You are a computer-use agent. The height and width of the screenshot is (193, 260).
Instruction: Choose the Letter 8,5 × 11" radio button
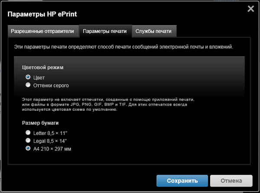click(x=28, y=133)
